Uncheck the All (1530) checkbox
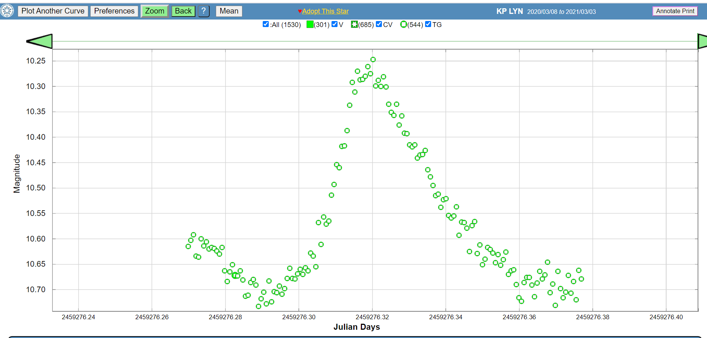The width and height of the screenshot is (707, 338). pyautogui.click(x=266, y=24)
